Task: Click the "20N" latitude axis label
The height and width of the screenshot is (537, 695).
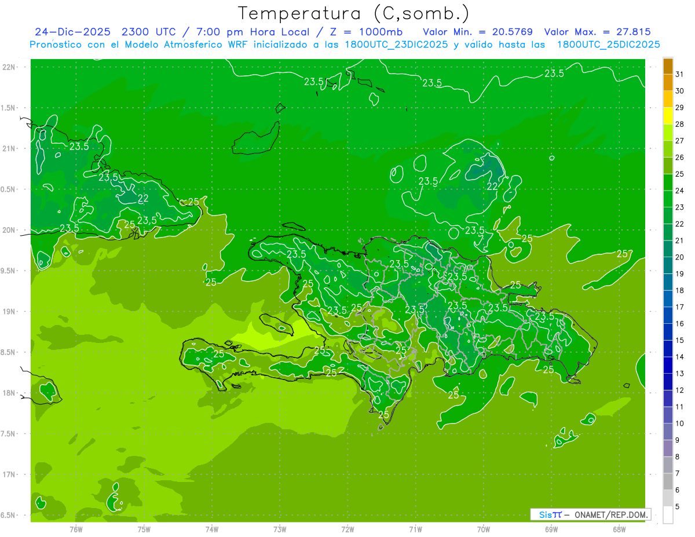Action: pyautogui.click(x=9, y=230)
